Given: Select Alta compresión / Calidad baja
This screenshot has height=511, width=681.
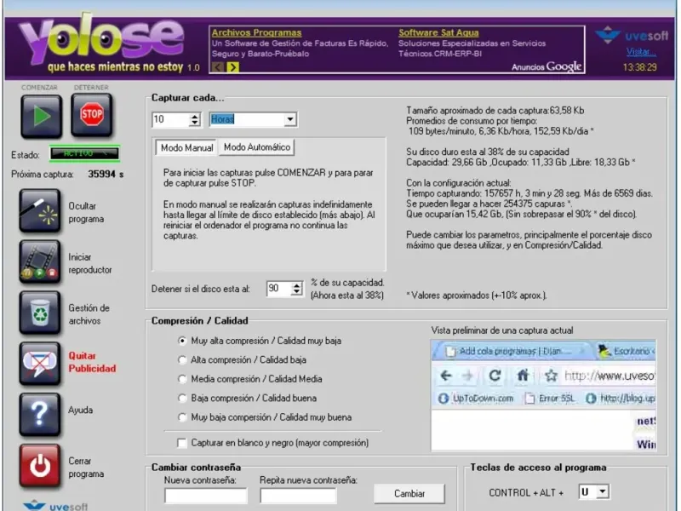Looking at the screenshot, I should (x=182, y=360).
